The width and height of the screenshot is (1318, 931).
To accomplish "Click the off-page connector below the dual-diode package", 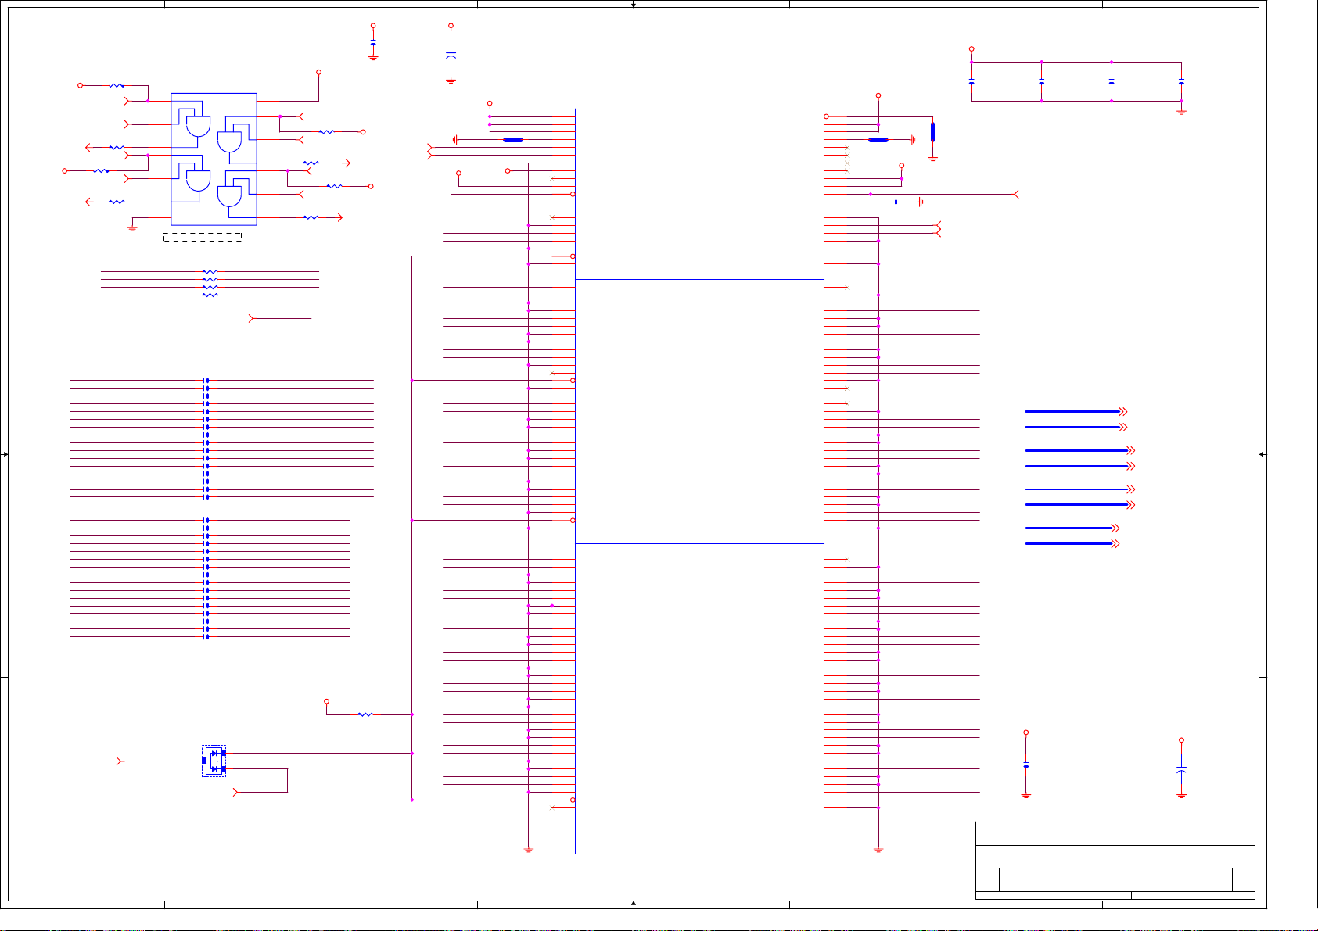I will tap(236, 792).
